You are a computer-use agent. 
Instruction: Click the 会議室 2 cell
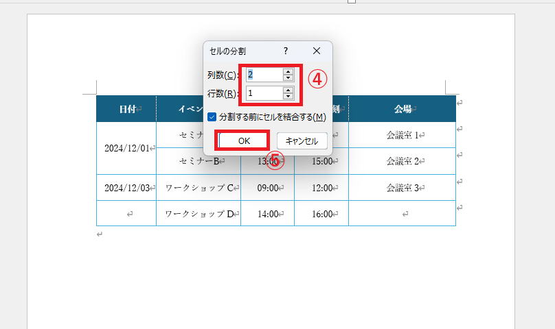[402, 161]
